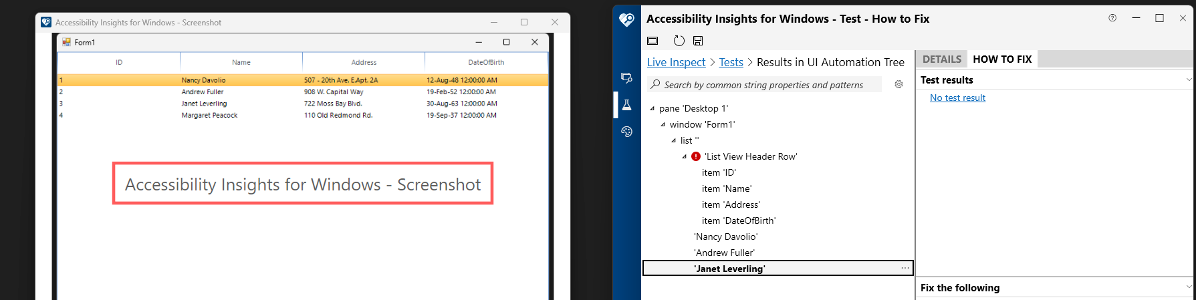Open the tree settings gear icon
The height and width of the screenshot is (300, 1196).
click(899, 84)
